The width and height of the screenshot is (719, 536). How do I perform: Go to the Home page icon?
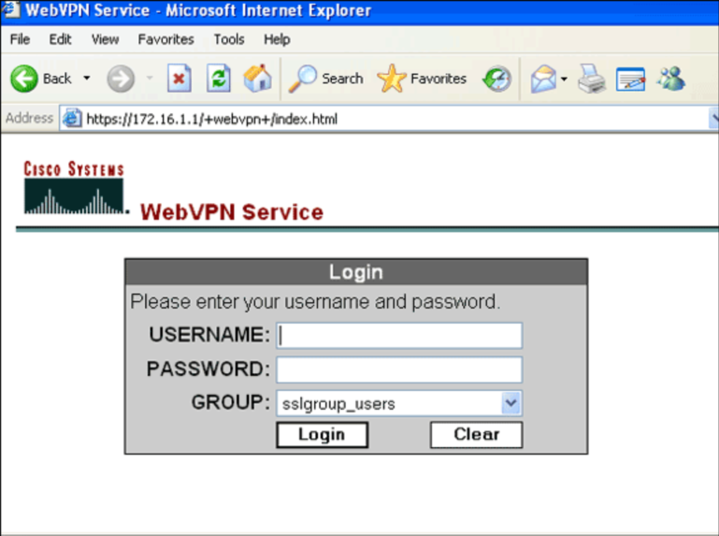(x=258, y=78)
